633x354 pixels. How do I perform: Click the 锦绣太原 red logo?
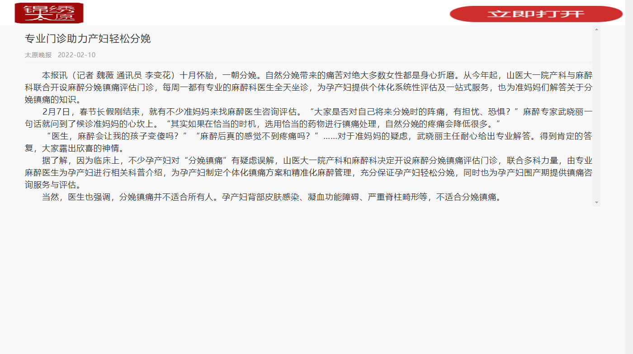click(49, 13)
